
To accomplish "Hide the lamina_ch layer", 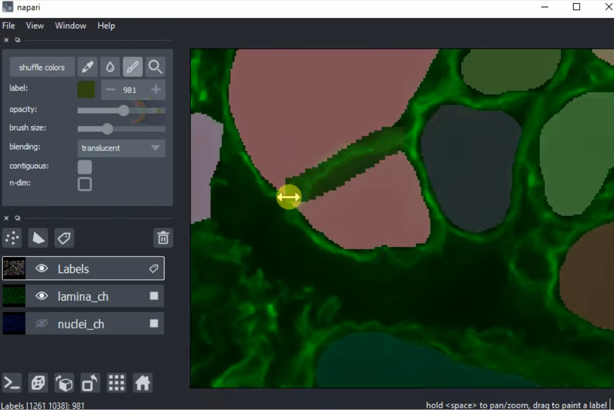I will point(41,296).
